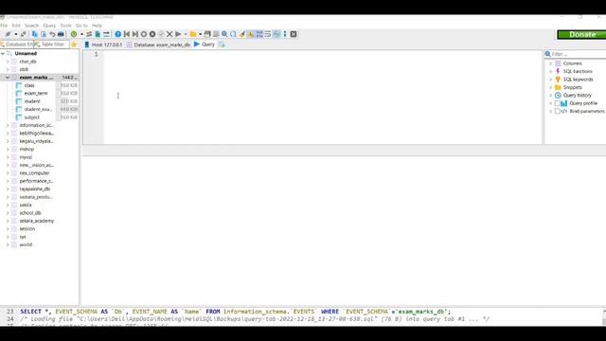Click into the SQL query editor area
The height and width of the screenshot is (341, 606).
323,97
